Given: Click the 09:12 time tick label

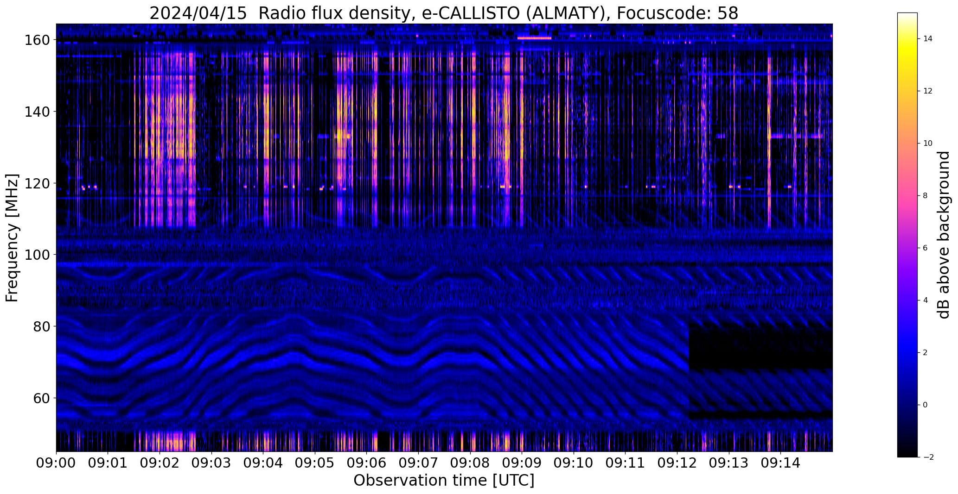Looking at the screenshot, I should (x=677, y=463).
